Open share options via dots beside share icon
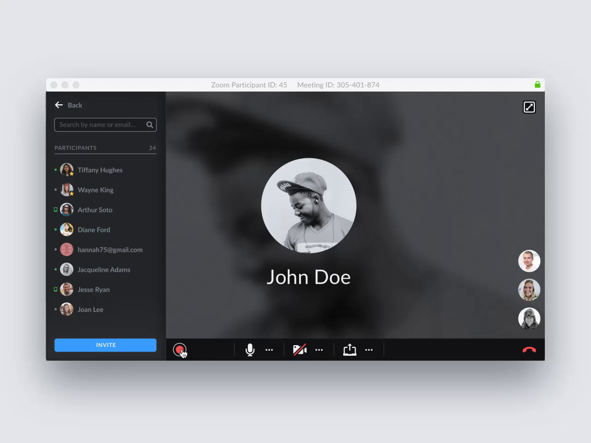The height and width of the screenshot is (443, 591). click(x=369, y=350)
